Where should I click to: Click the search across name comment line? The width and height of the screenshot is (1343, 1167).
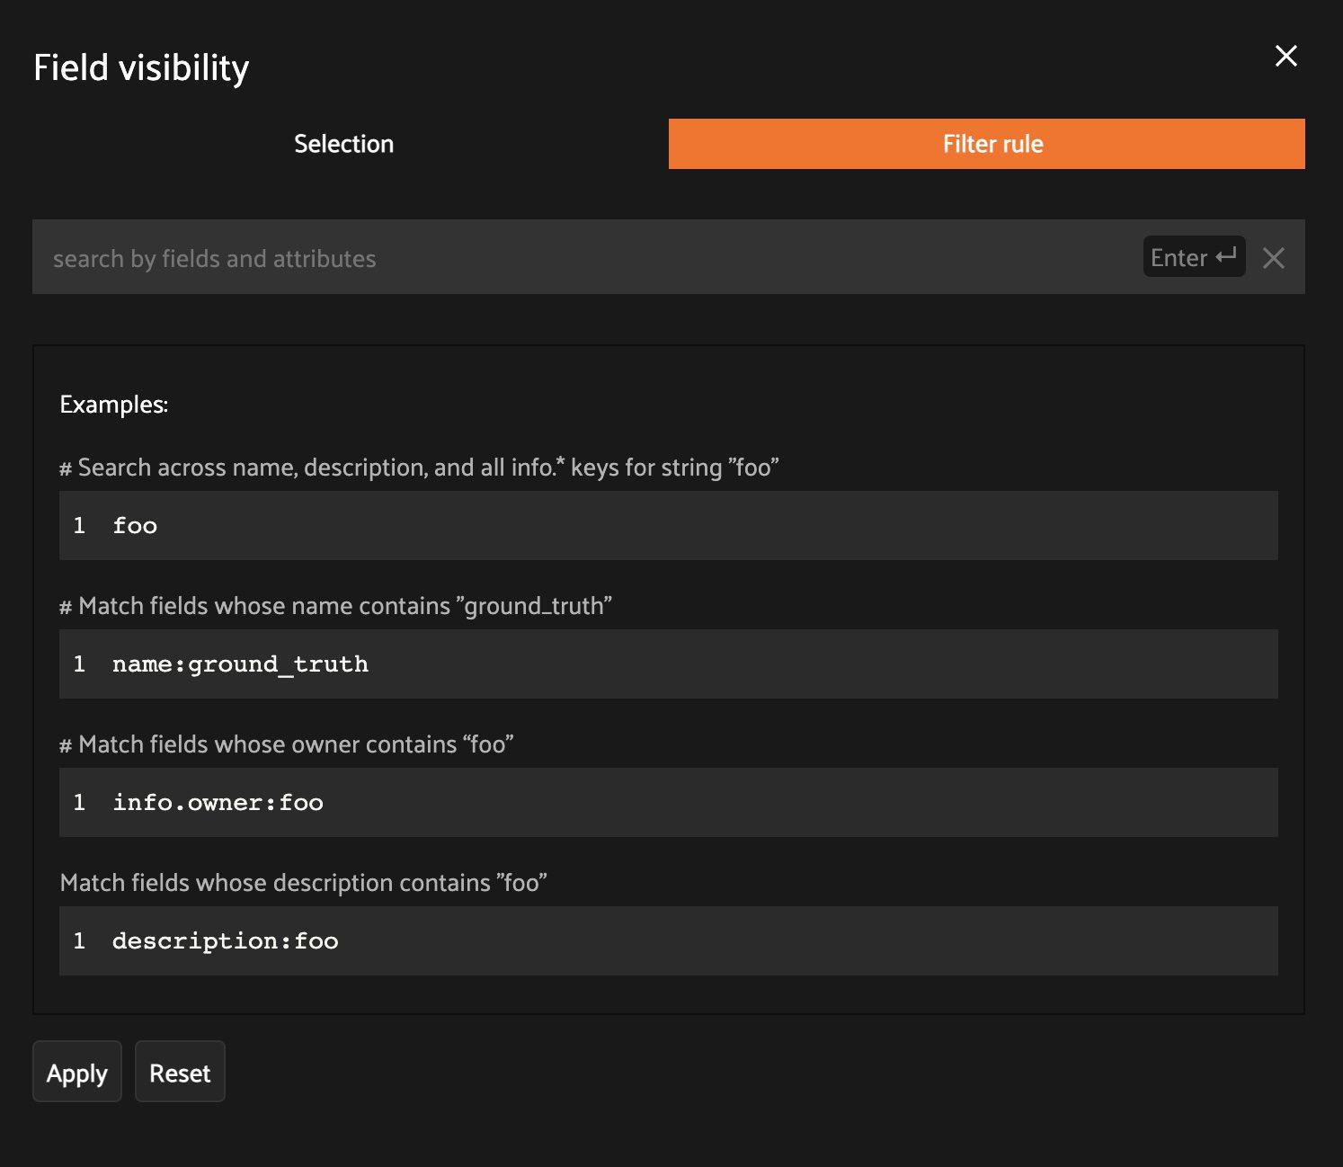click(419, 468)
